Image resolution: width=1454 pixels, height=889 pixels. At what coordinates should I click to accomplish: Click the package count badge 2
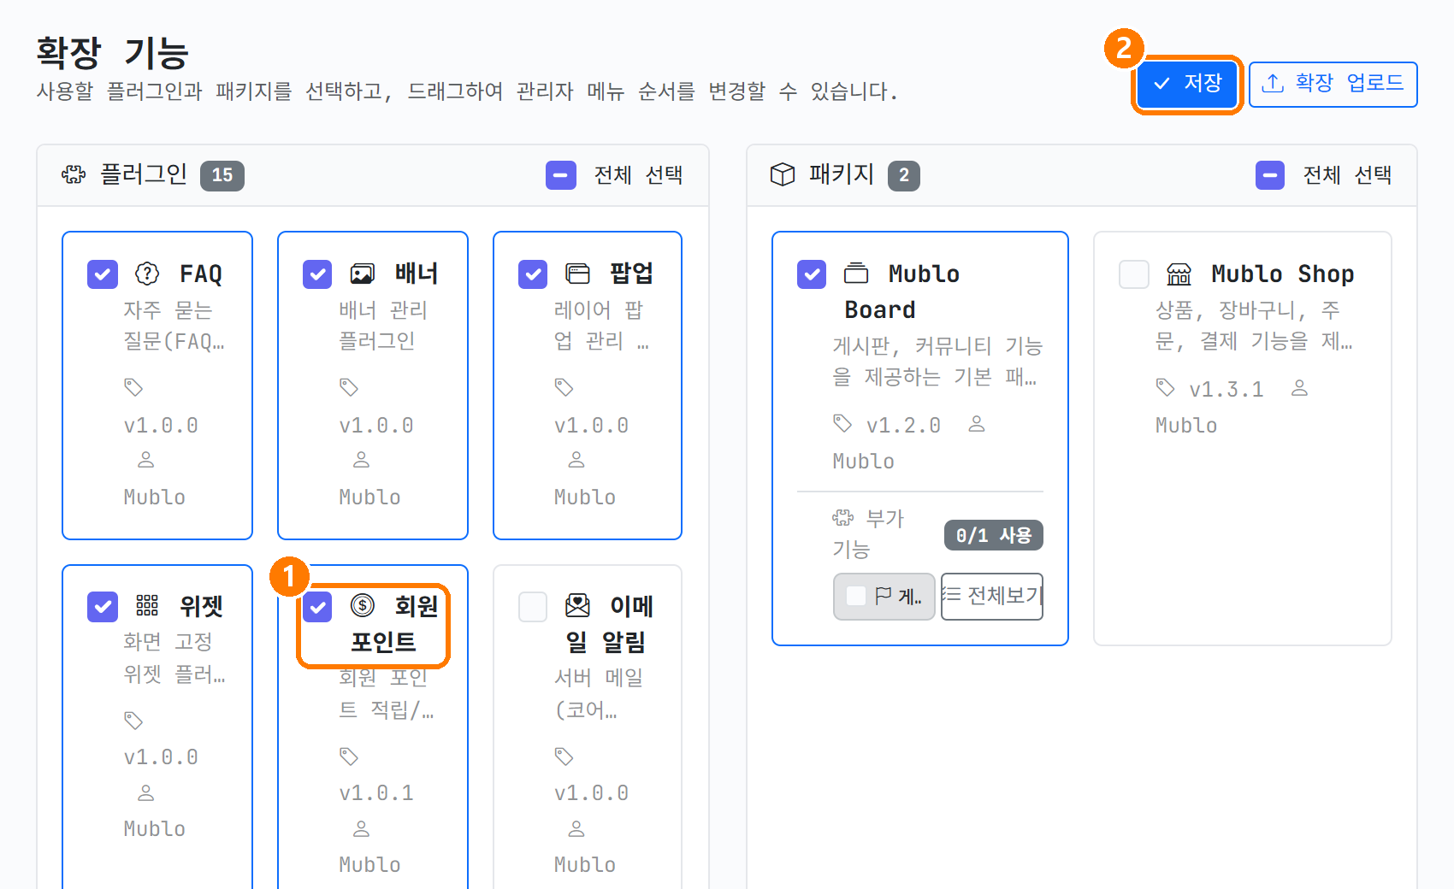click(x=904, y=175)
